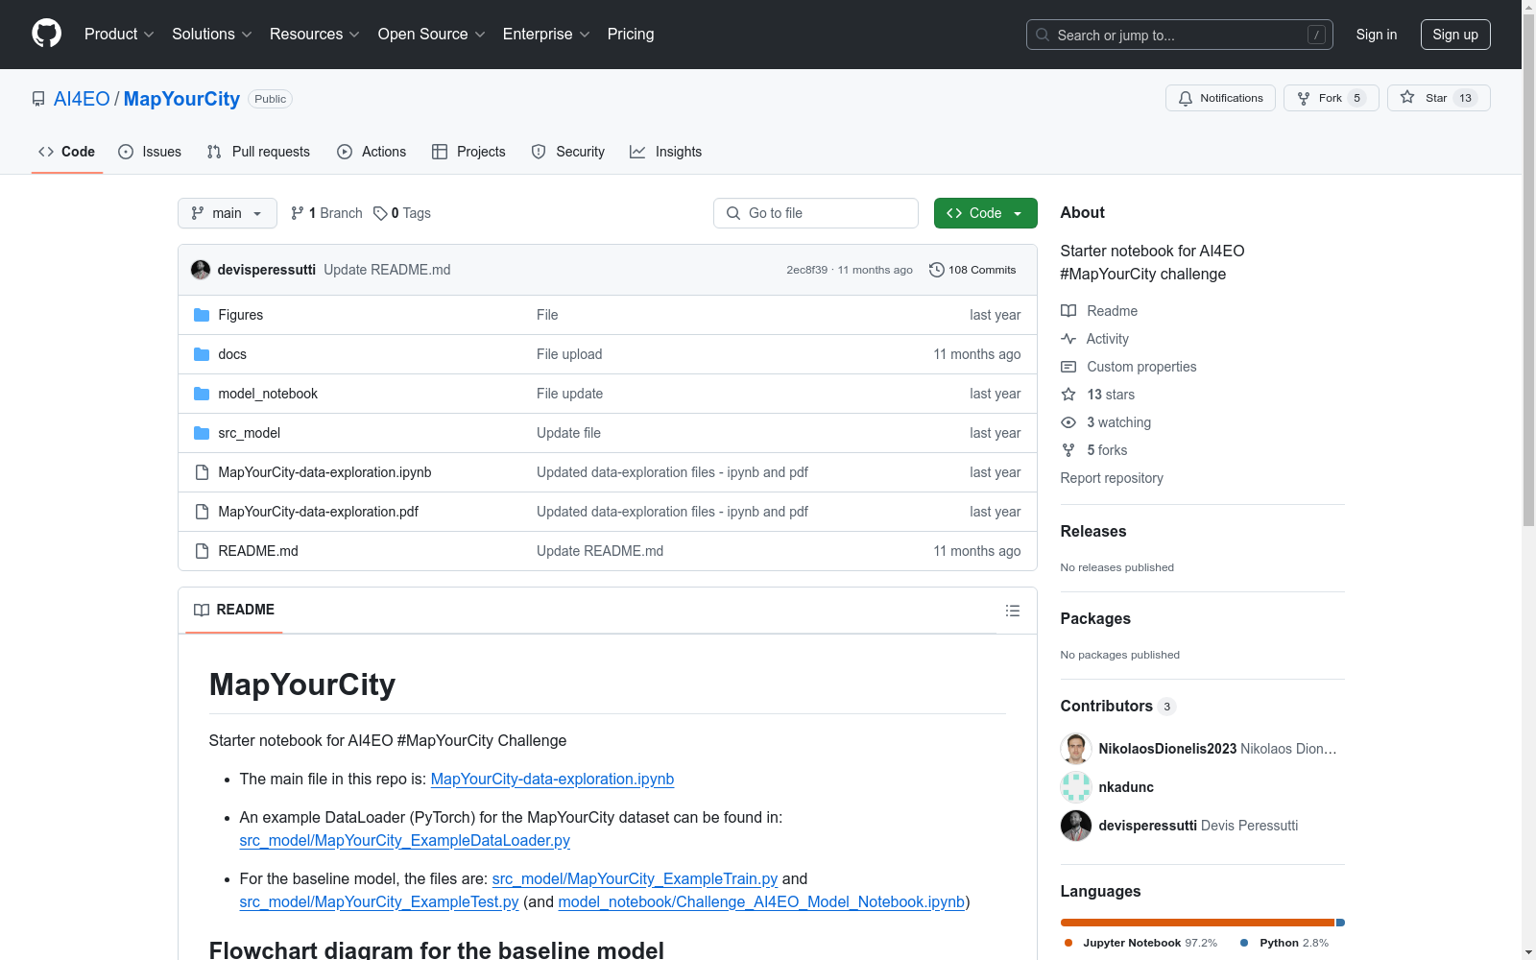
Task: View the 108 Commits history
Action: point(972,270)
